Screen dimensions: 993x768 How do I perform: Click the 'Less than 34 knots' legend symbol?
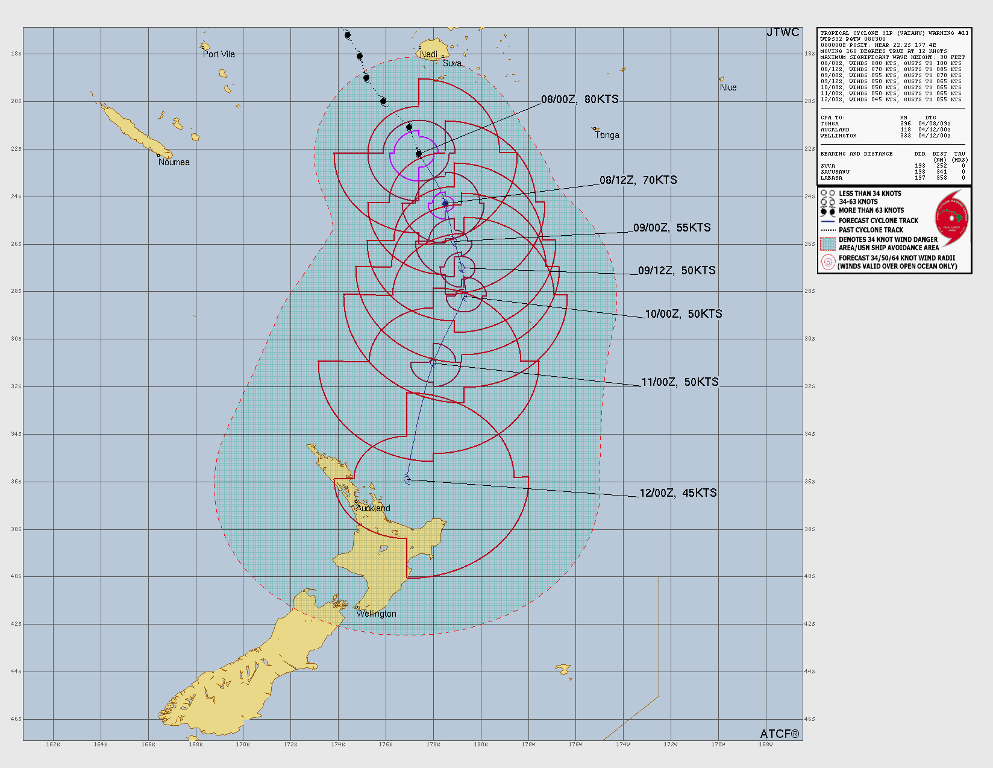828,194
